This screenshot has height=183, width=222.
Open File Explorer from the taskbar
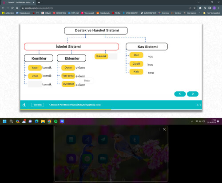pos(43,121)
